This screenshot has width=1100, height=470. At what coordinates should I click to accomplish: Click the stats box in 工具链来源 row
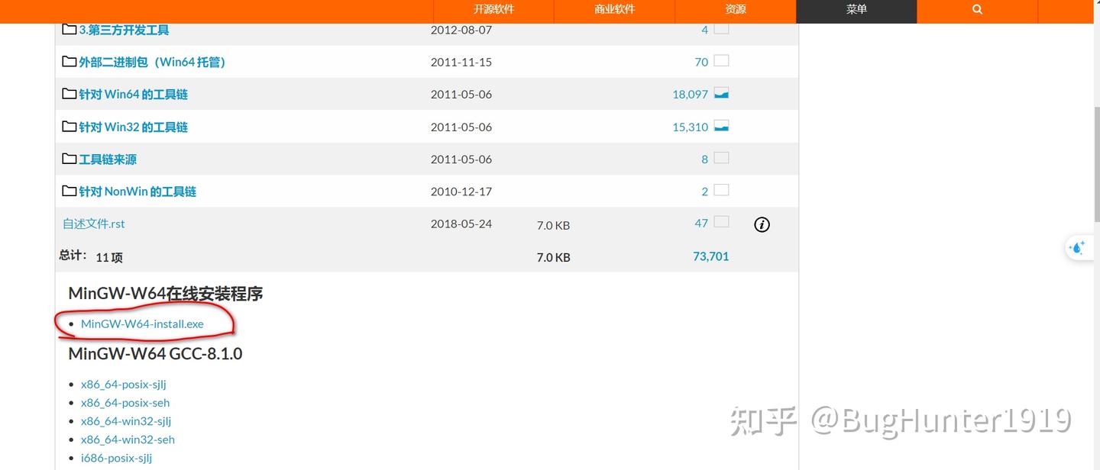point(721,158)
